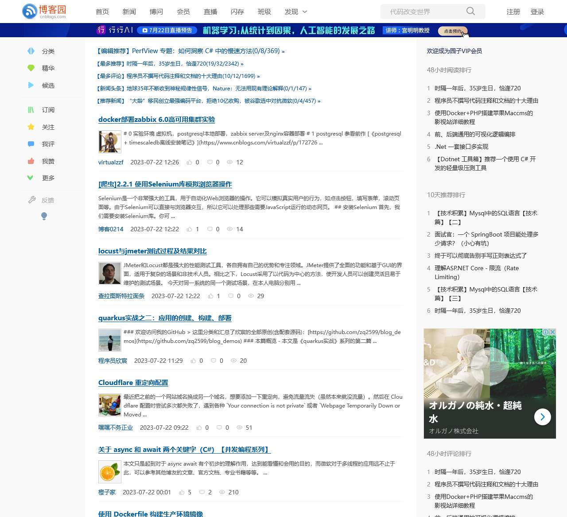
Task: Click the author avatar of locust与jmeter post
Action: tap(110, 274)
